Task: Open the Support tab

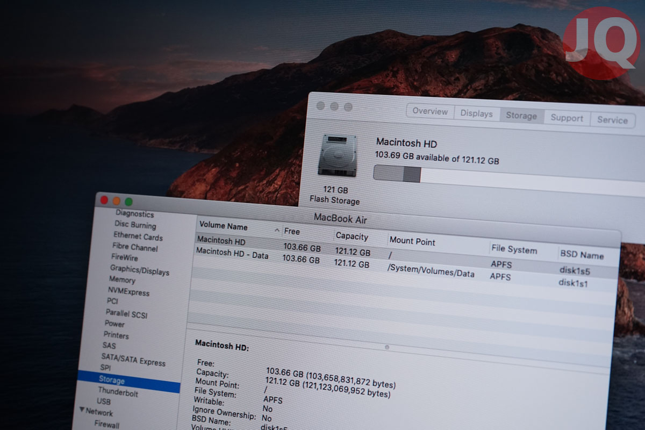Action: click(567, 118)
